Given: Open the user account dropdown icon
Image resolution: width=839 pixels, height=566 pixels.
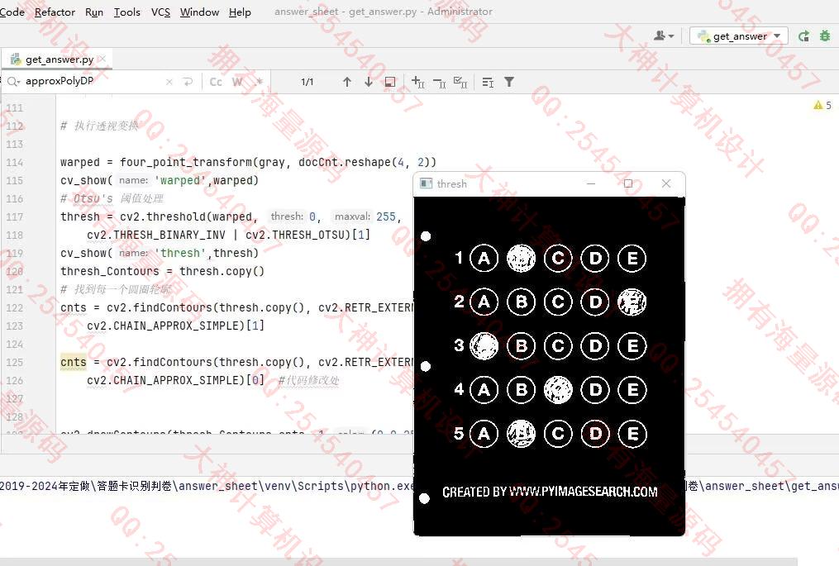Looking at the screenshot, I should 664,36.
